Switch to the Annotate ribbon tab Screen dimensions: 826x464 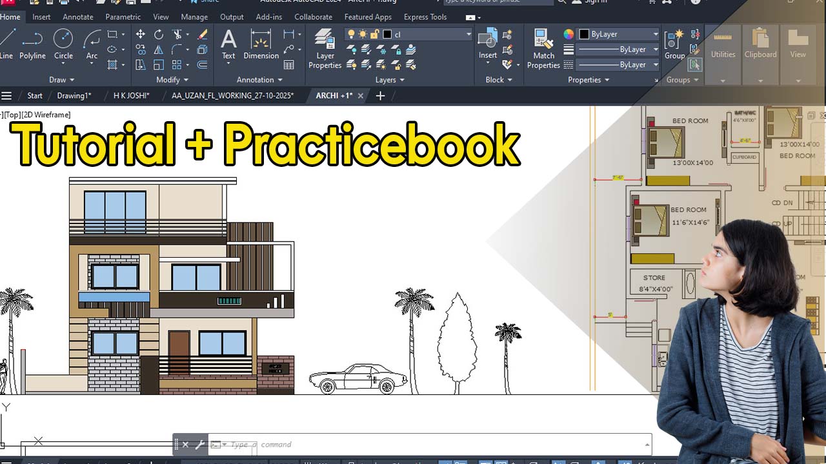[78, 17]
